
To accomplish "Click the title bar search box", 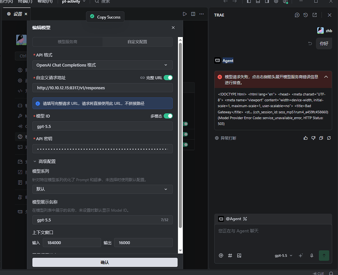I will coord(103,2).
